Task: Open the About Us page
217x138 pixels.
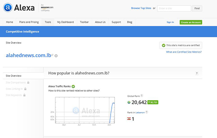Action: coord(100,22)
